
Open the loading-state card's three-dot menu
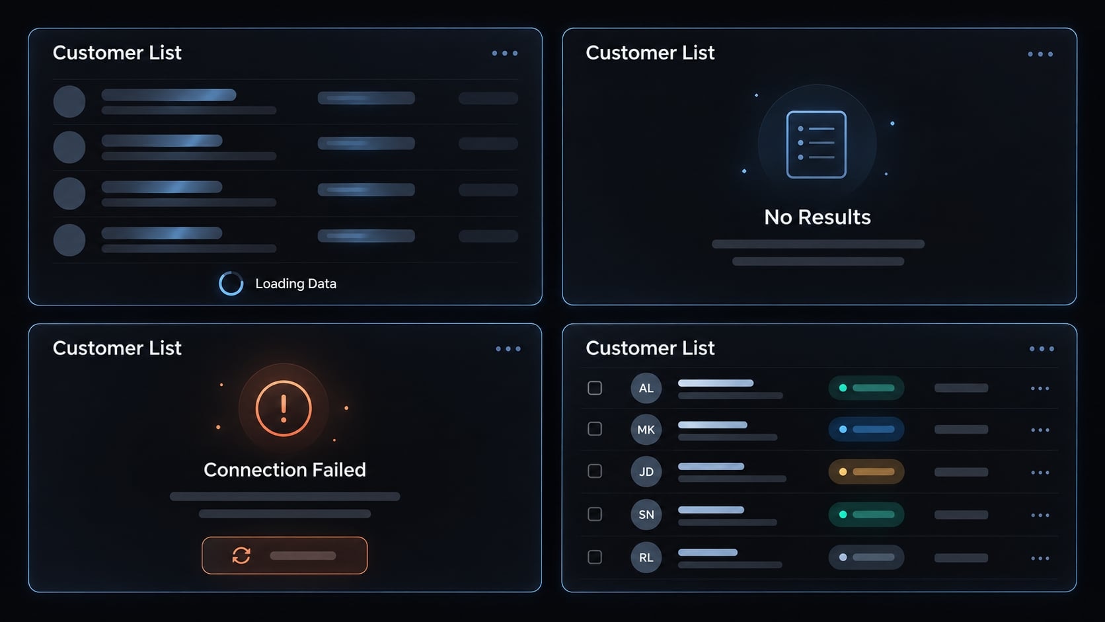(505, 54)
